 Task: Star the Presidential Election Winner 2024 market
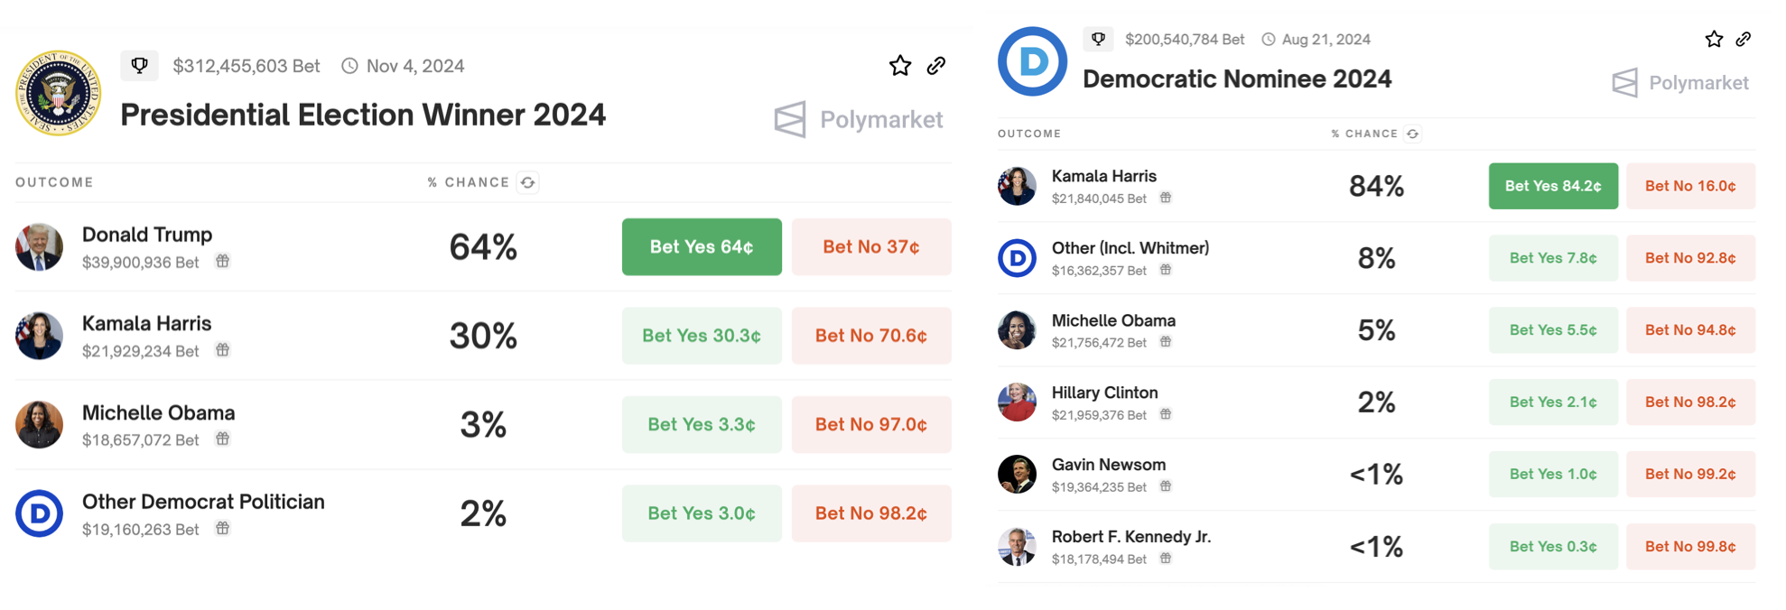(899, 66)
